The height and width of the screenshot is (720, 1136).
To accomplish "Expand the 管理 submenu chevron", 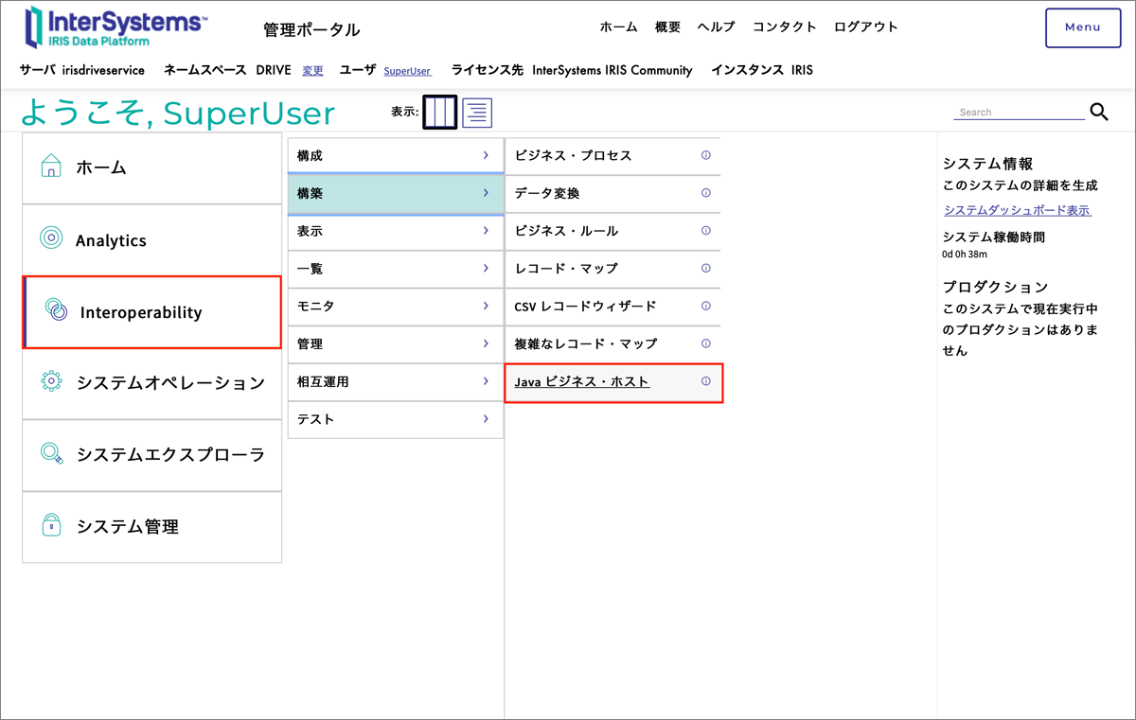I will [x=486, y=343].
